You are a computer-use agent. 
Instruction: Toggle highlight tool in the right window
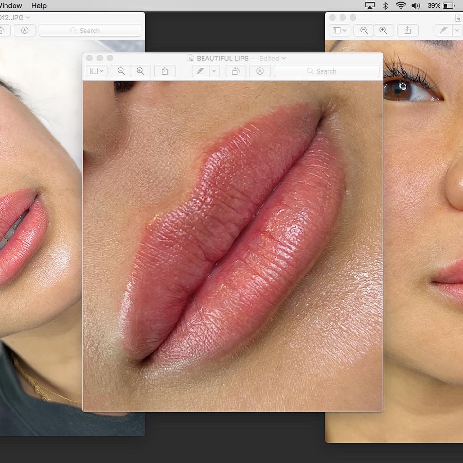443,31
